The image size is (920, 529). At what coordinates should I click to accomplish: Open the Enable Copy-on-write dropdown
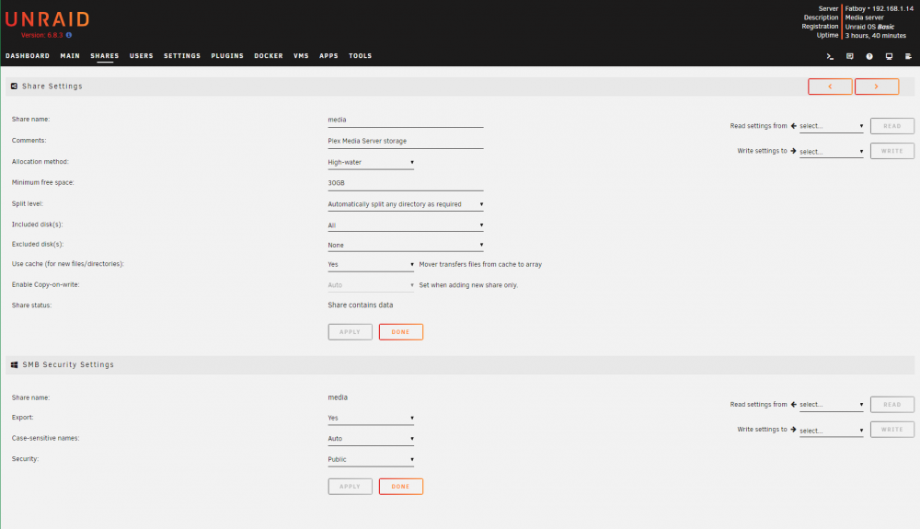click(x=371, y=285)
